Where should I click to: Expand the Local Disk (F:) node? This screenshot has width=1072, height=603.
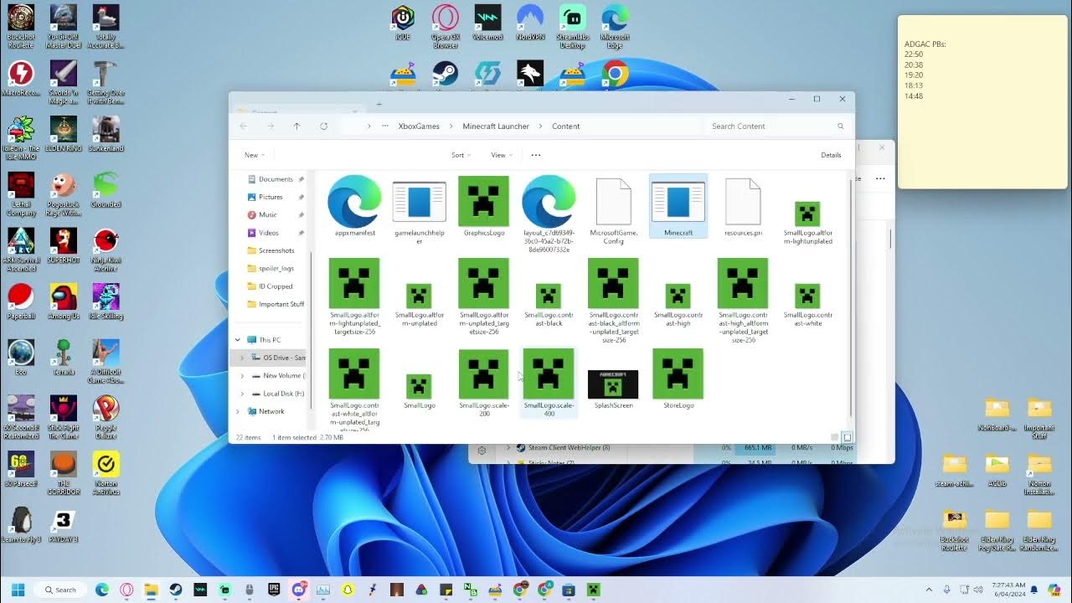[242, 394]
